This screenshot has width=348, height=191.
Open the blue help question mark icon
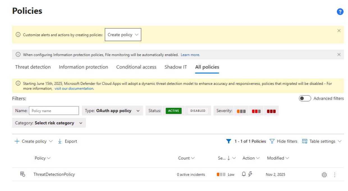340,12
